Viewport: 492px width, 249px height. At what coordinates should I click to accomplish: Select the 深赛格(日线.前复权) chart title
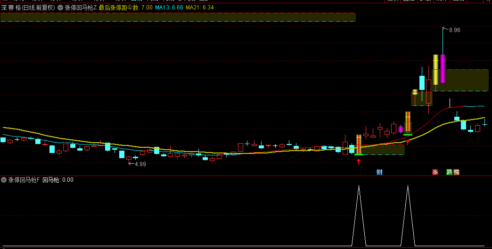click(x=28, y=8)
